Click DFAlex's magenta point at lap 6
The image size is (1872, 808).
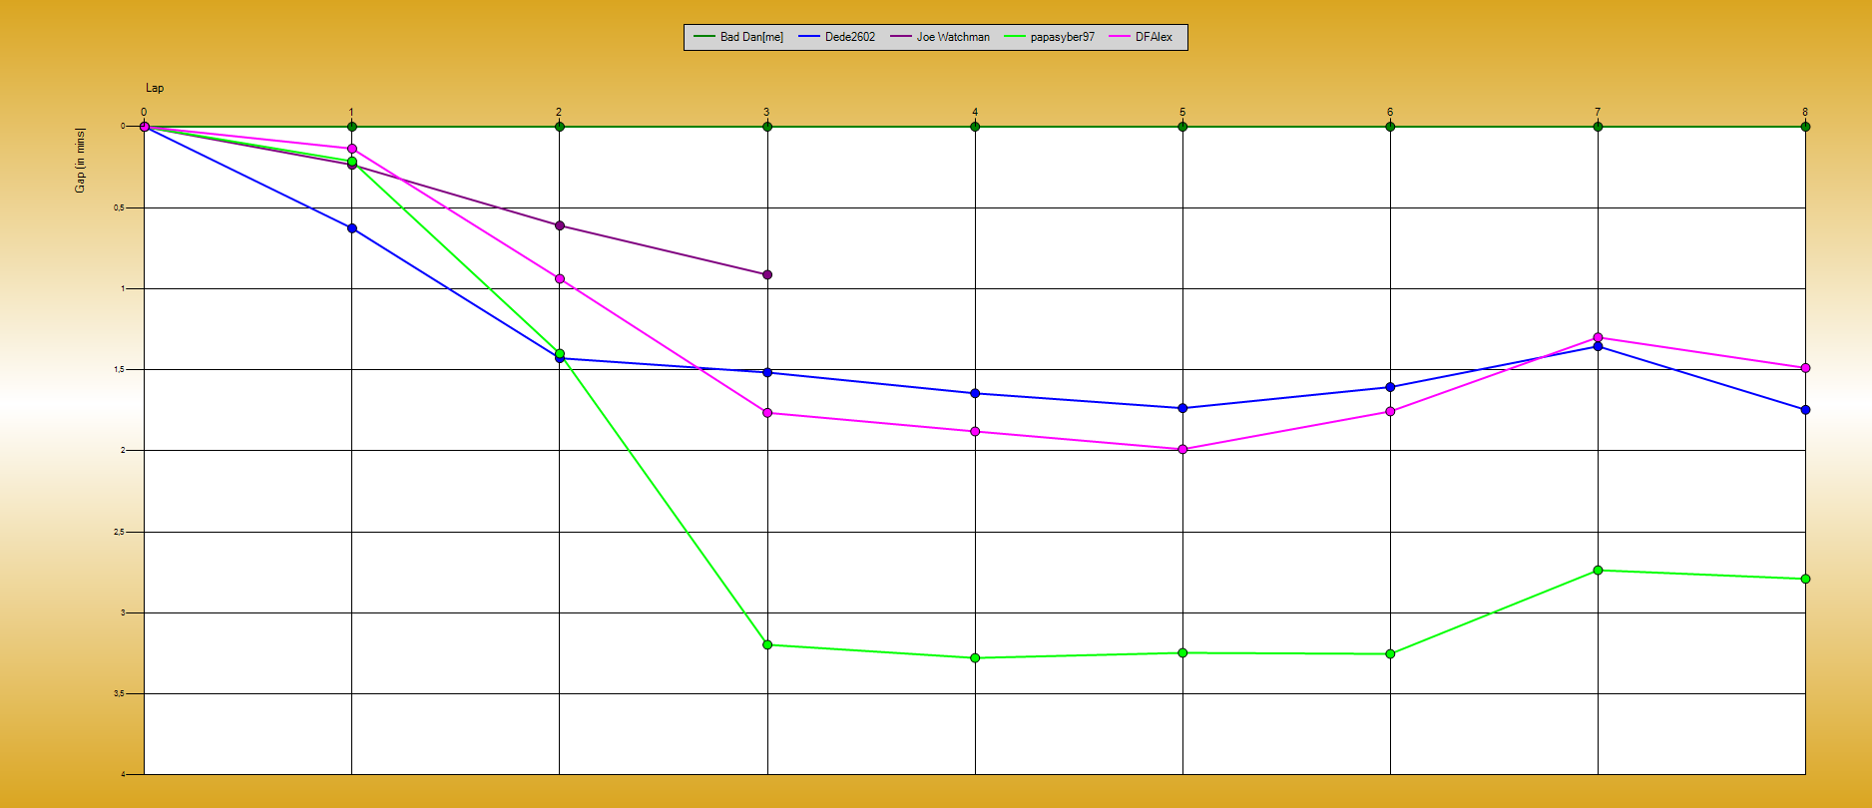[x=1390, y=411]
